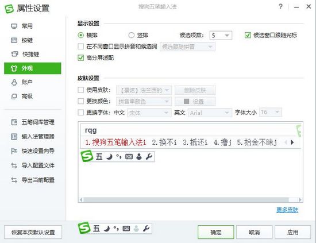This screenshot has height=243, width=316.
Task: Open the skin selection dropdown 法兰西的
Action: 144,90
